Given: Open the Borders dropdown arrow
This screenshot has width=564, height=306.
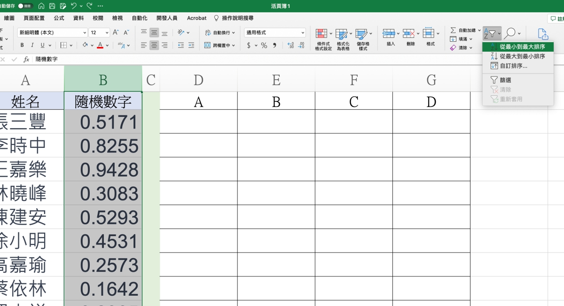Looking at the screenshot, I should pyautogui.click(x=71, y=46).
